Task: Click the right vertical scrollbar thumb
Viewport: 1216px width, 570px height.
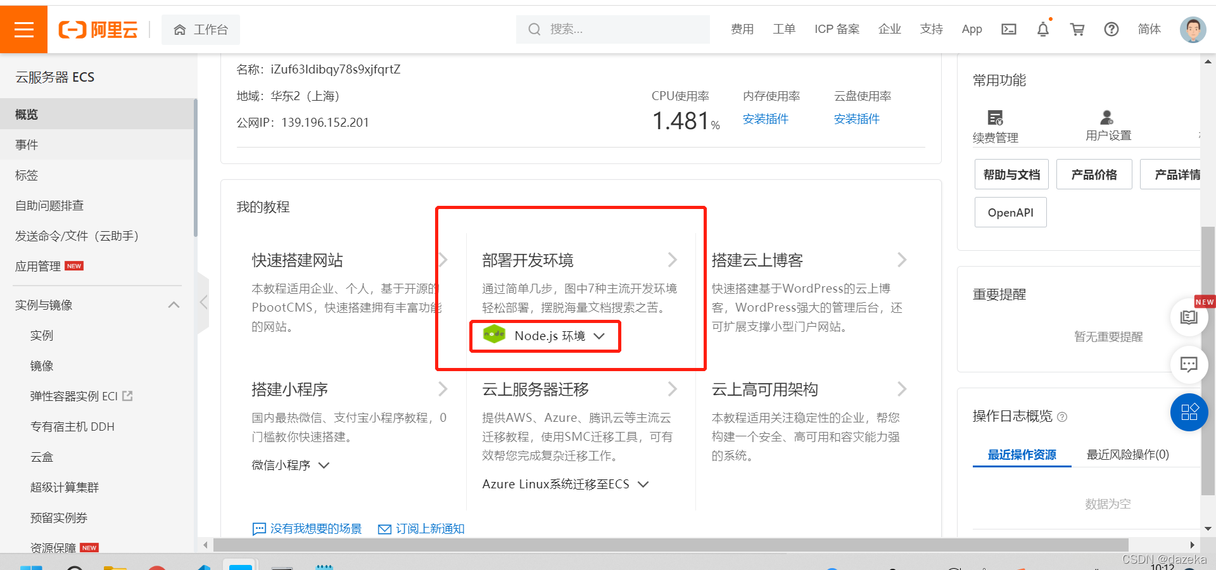Action: tap(1208, 361)
